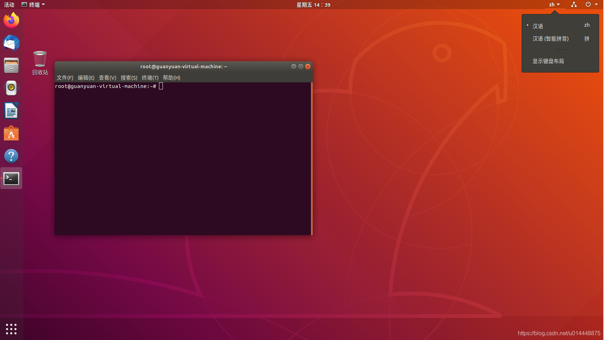604x340 pixels.
Task: Toggle the zh input source indicator
Action: [x=554, y=5]
